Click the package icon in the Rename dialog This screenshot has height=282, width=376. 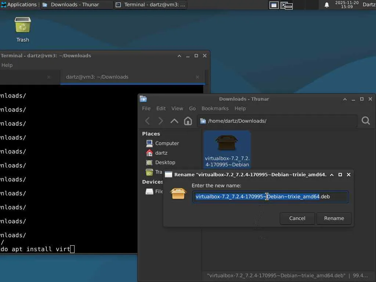coord(178,194)
